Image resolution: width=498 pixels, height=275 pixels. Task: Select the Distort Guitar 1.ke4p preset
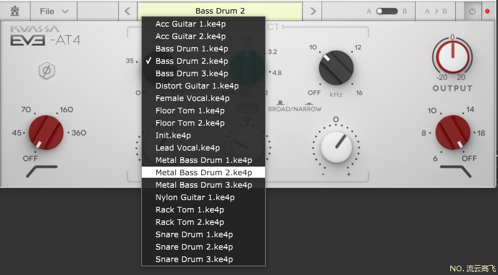coord(203,85)
